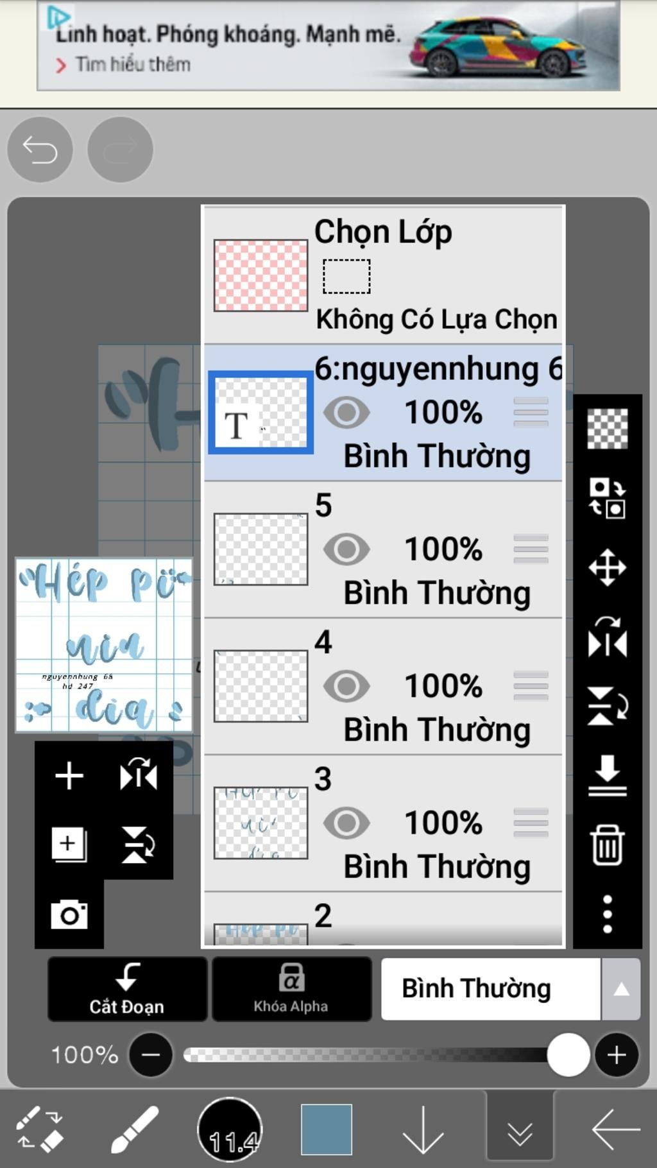Select the brush tool in bottom bar

click(x=134, y=1129)
